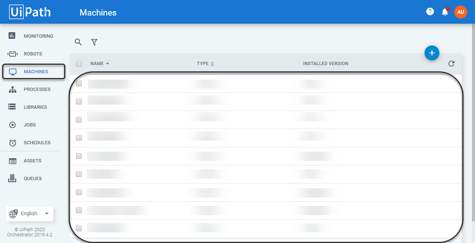
Task: Click the search magnifier icon
Action: pos(78,42)
